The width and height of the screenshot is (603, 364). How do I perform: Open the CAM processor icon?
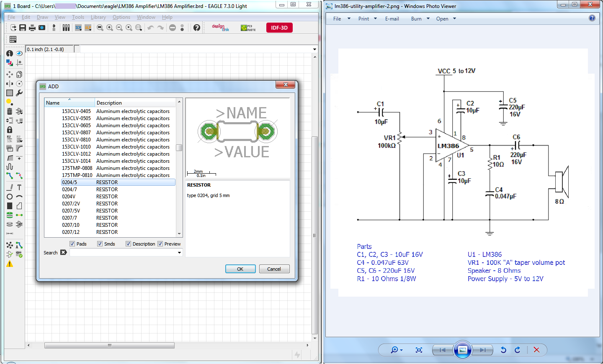coord(42,28)
